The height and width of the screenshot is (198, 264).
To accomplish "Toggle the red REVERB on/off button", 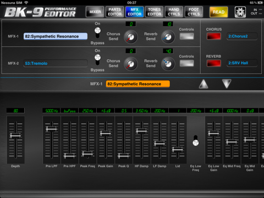I will (214, 63).
